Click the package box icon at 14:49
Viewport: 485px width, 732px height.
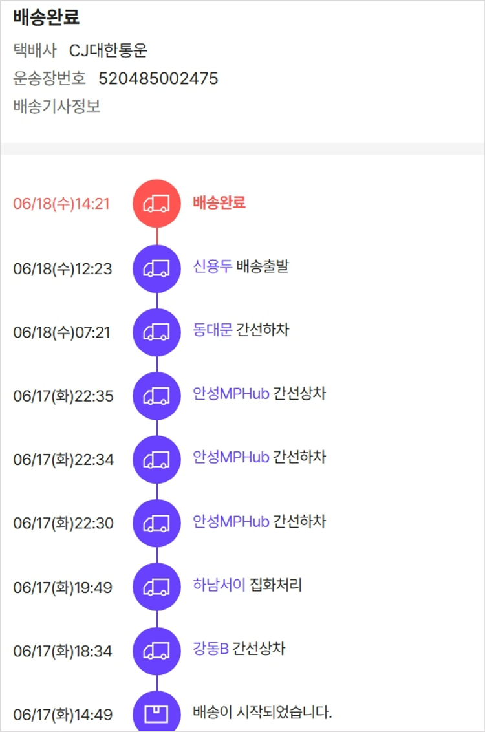(x=156, y=714)
